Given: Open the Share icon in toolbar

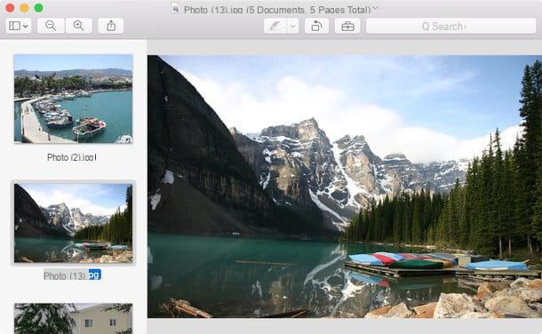Looking at the screenshot, I should pyautogui.click(x=111, y=26).
